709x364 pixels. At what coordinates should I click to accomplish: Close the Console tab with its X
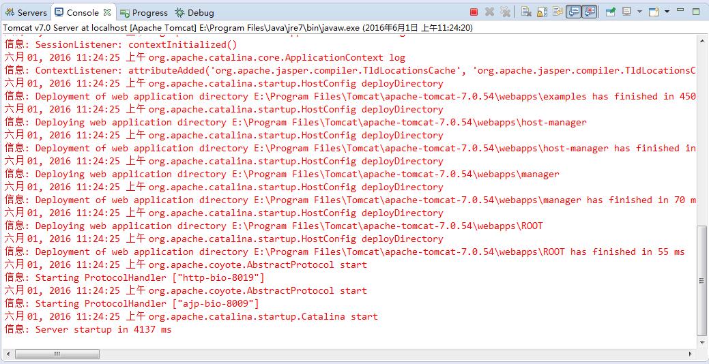(x=107, y=12)
